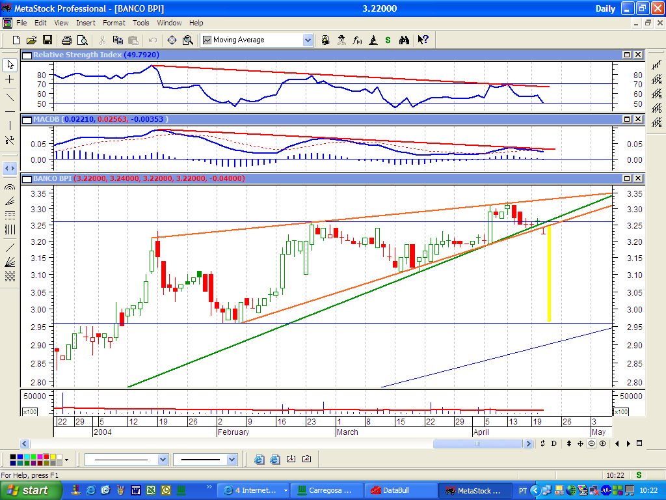Select the trendline drawing tool
The width and height of the screenshot is (666, 500).
click(10, 98)
